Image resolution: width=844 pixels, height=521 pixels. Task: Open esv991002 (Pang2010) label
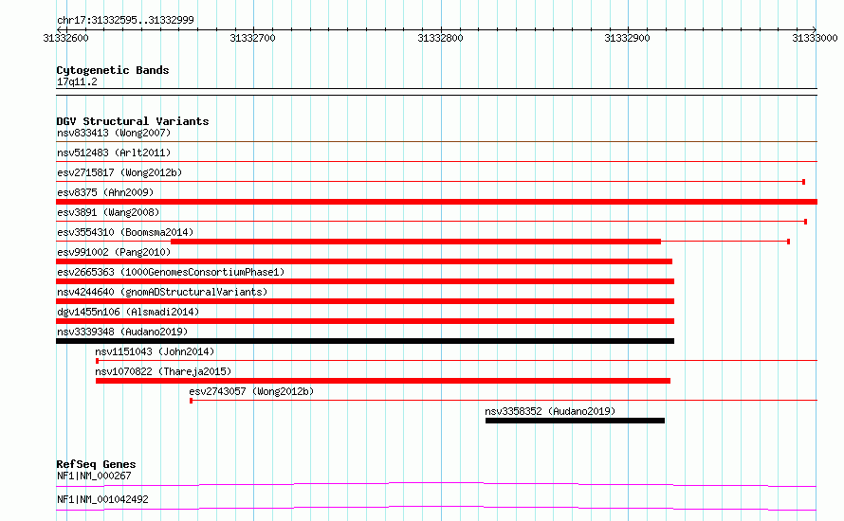pyautogui.click(x=114, y=252)
